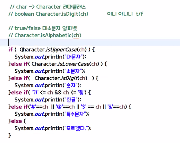Click the '힣' character literal
This screenshot has height=143, width=180.
tap(81, 92)
